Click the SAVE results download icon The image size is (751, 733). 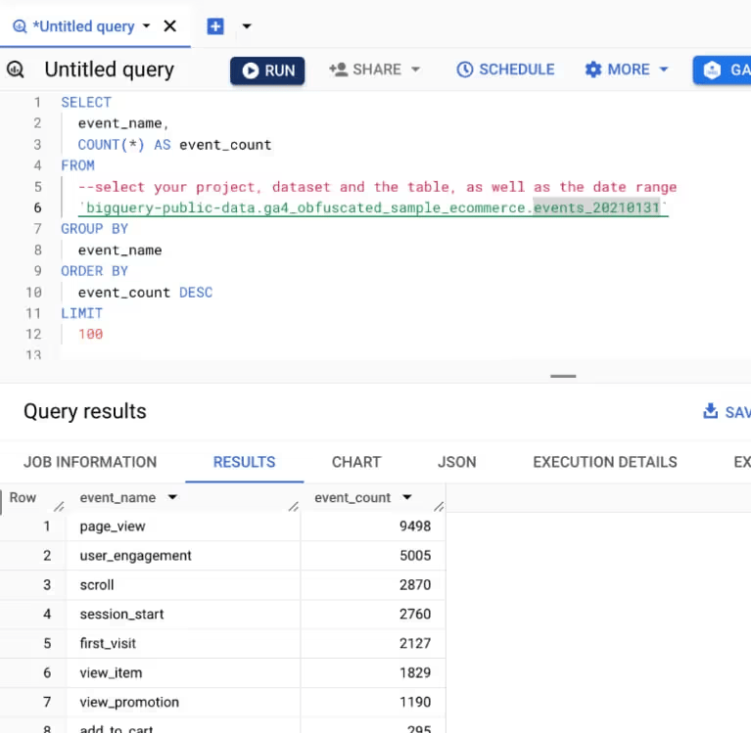tap(710, 411)
